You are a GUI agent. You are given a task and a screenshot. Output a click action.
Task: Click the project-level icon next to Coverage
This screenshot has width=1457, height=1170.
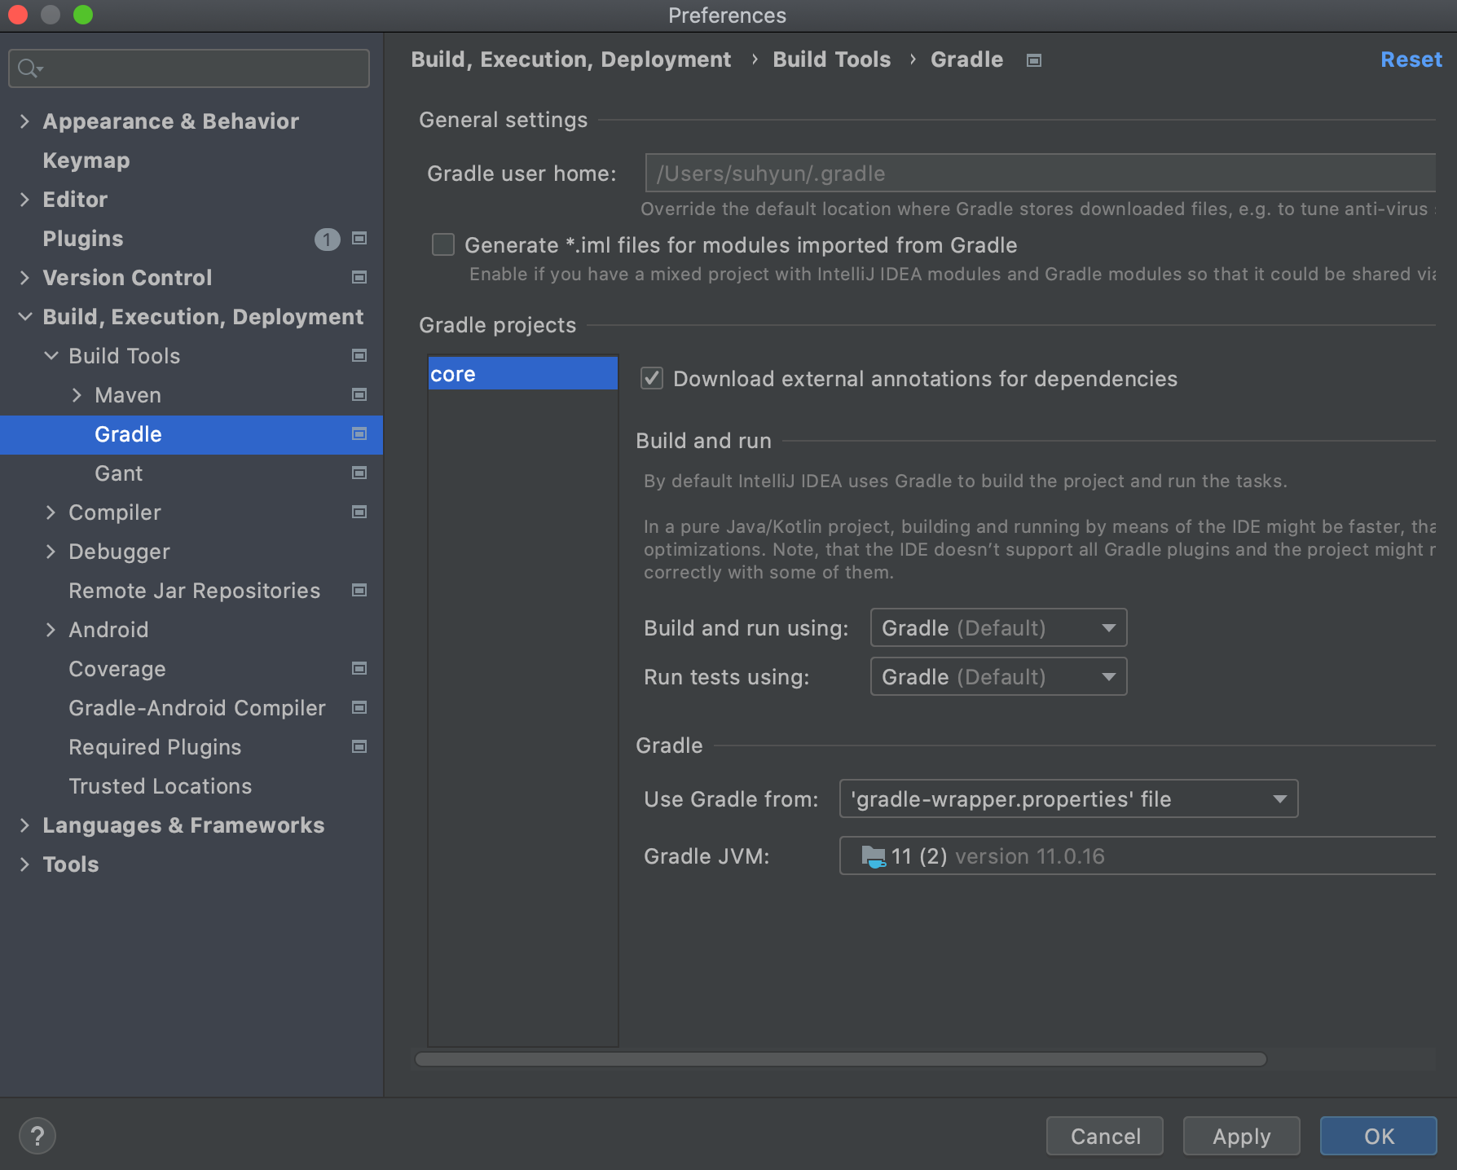(359, 669)
